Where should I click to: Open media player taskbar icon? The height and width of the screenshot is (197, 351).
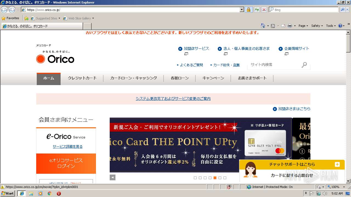(40, 193)
